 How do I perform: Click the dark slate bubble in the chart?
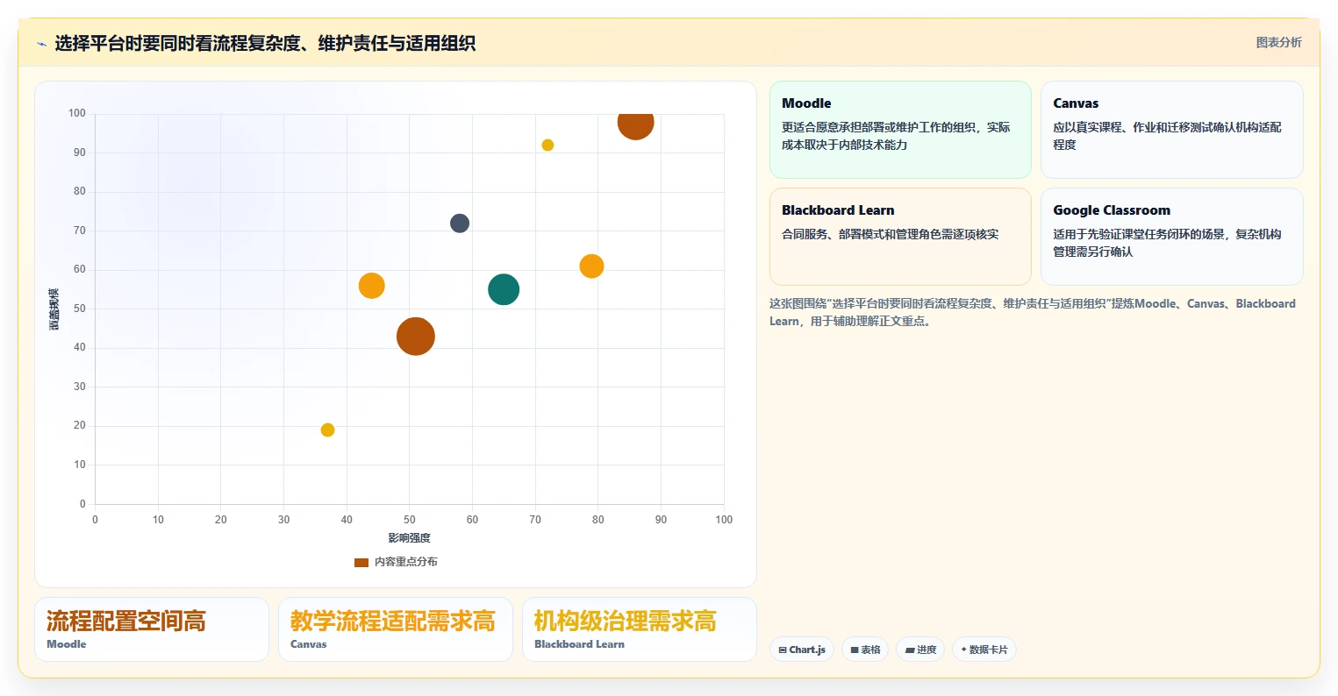click(x=460, y=224)
